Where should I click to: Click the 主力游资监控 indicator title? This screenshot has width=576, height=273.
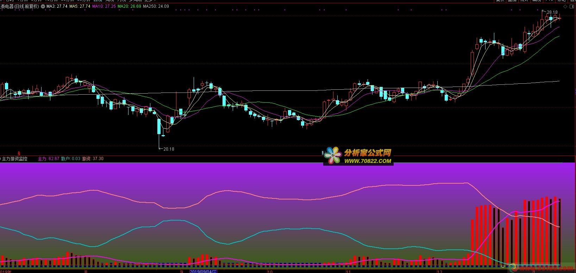[x=15, y=159]
